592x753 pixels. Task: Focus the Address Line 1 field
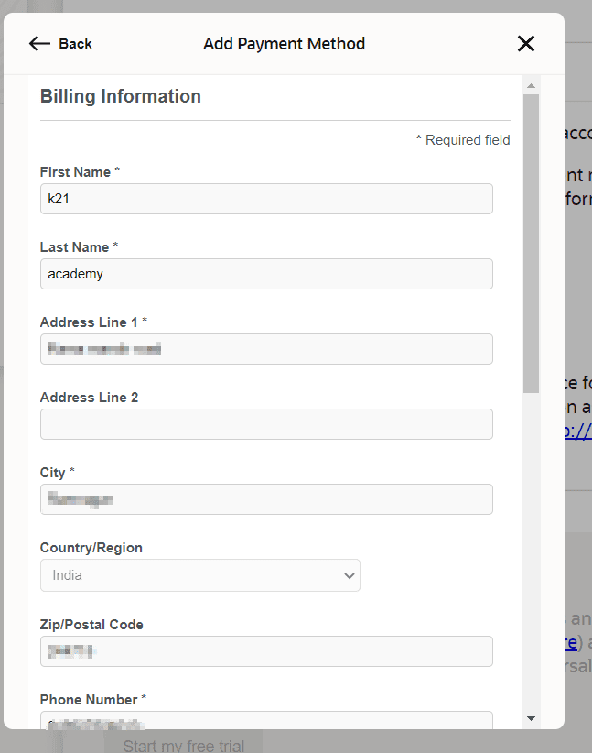click(266, 349)
